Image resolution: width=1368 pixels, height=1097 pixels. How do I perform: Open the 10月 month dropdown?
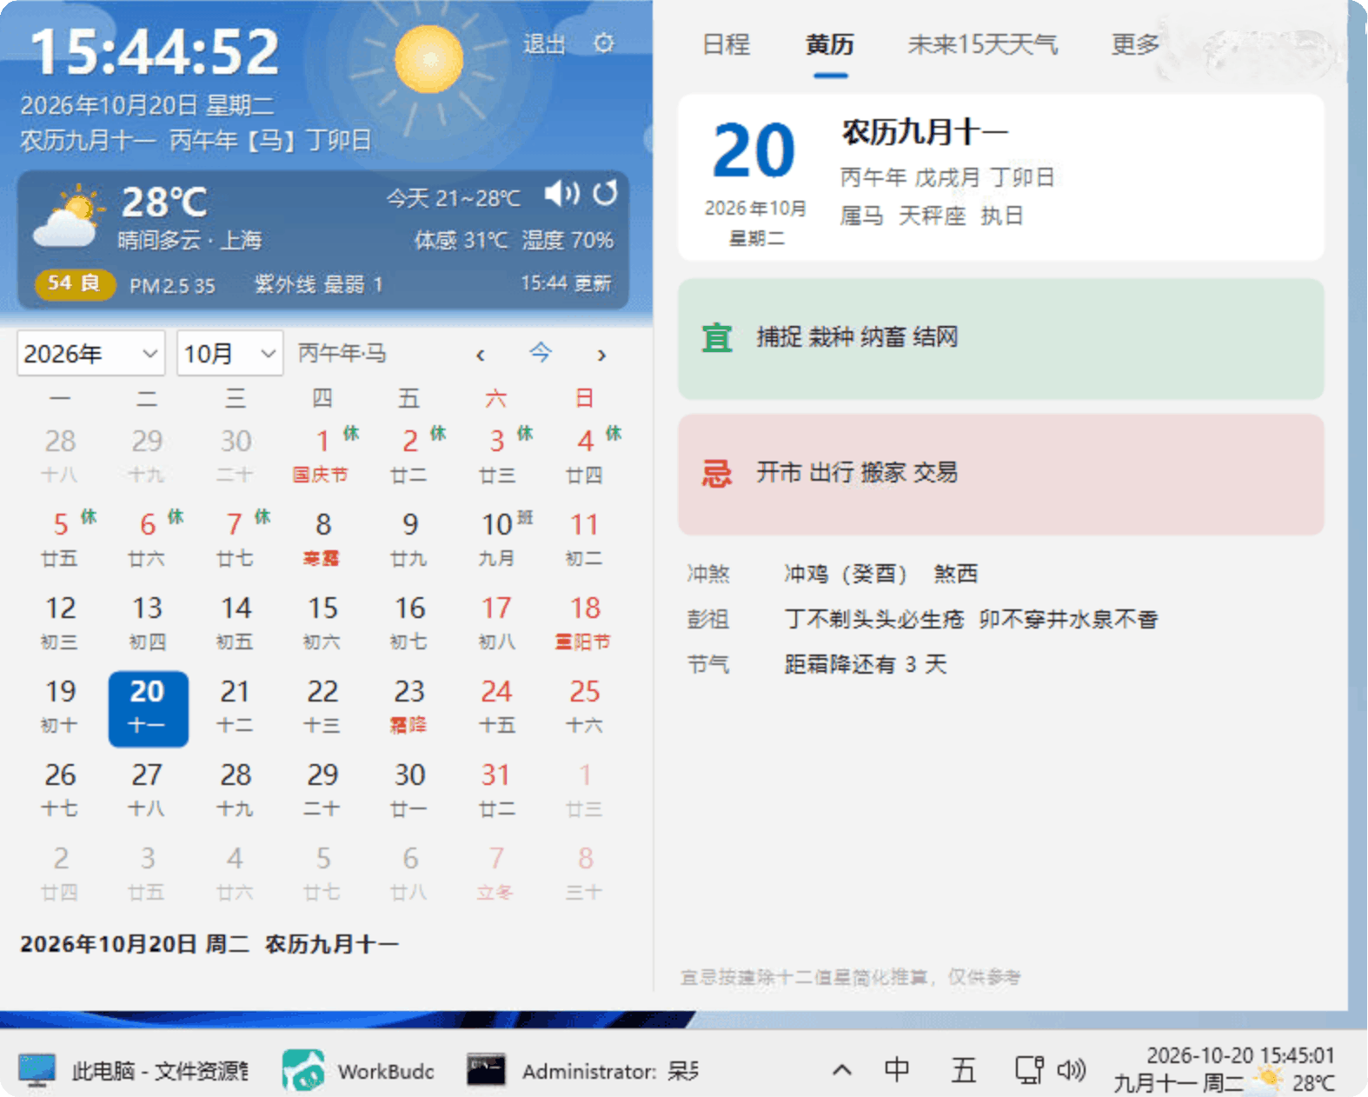click(230, 353)
